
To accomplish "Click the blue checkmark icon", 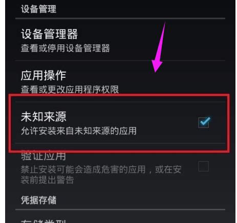I will pos(205,121).
